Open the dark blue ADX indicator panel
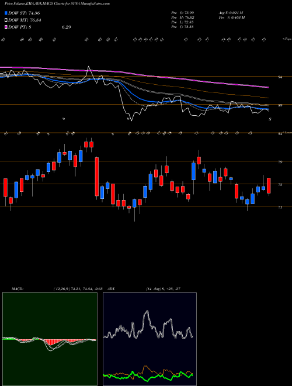Screen dimensions: 292x386 tap(150, 339)
